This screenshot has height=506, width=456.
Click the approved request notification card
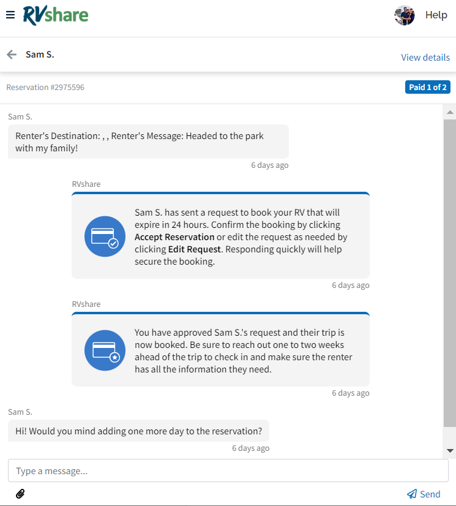(220, 350)
